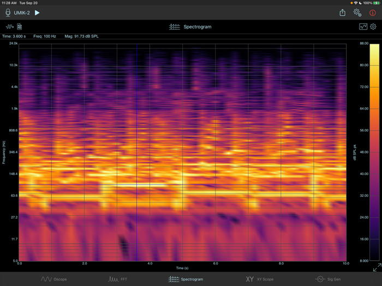Screen dimensions: 382x286
Task: Select the waveform icon in the Spectrogram header
Action: pyautogui.click(x=10, y=27)
